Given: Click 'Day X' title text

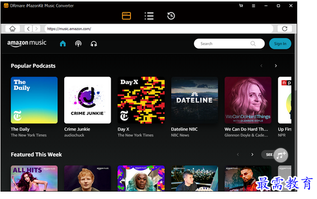Looking at the screenshot, I should click(x=123, y=129).
